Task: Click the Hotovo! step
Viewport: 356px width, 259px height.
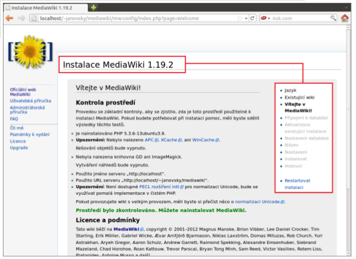Action: point(293,166)
